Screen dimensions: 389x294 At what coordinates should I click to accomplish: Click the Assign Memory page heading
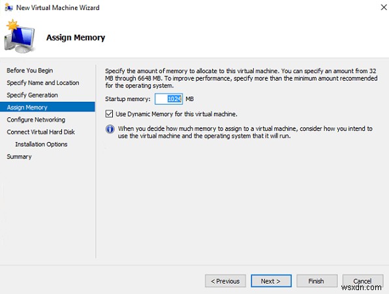click(x=76, y=38)
